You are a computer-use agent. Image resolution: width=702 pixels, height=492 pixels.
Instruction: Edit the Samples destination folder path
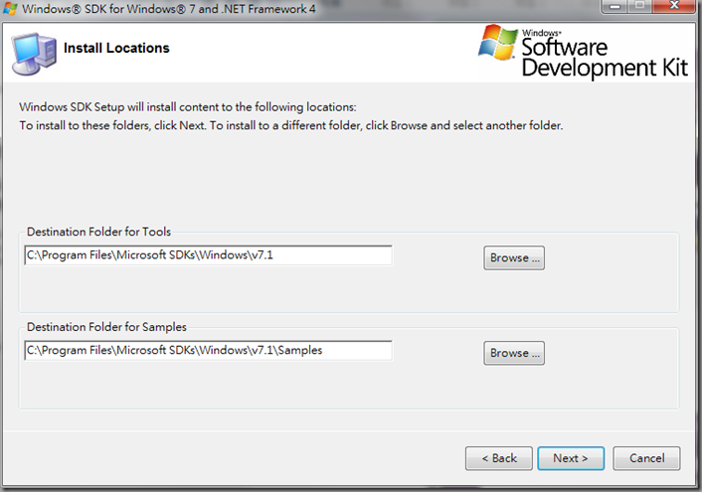click(209, 351)
